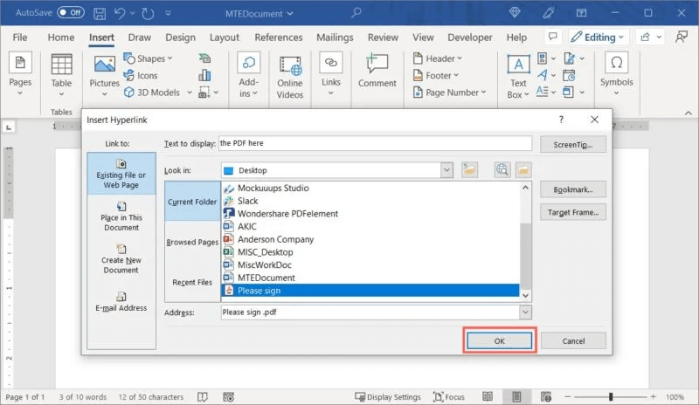Image resolution: width=699 pixels, height=405 pixels.
Task: Click the Save icon in title bar
Action: pyautogui.click(x=100, y=13)
